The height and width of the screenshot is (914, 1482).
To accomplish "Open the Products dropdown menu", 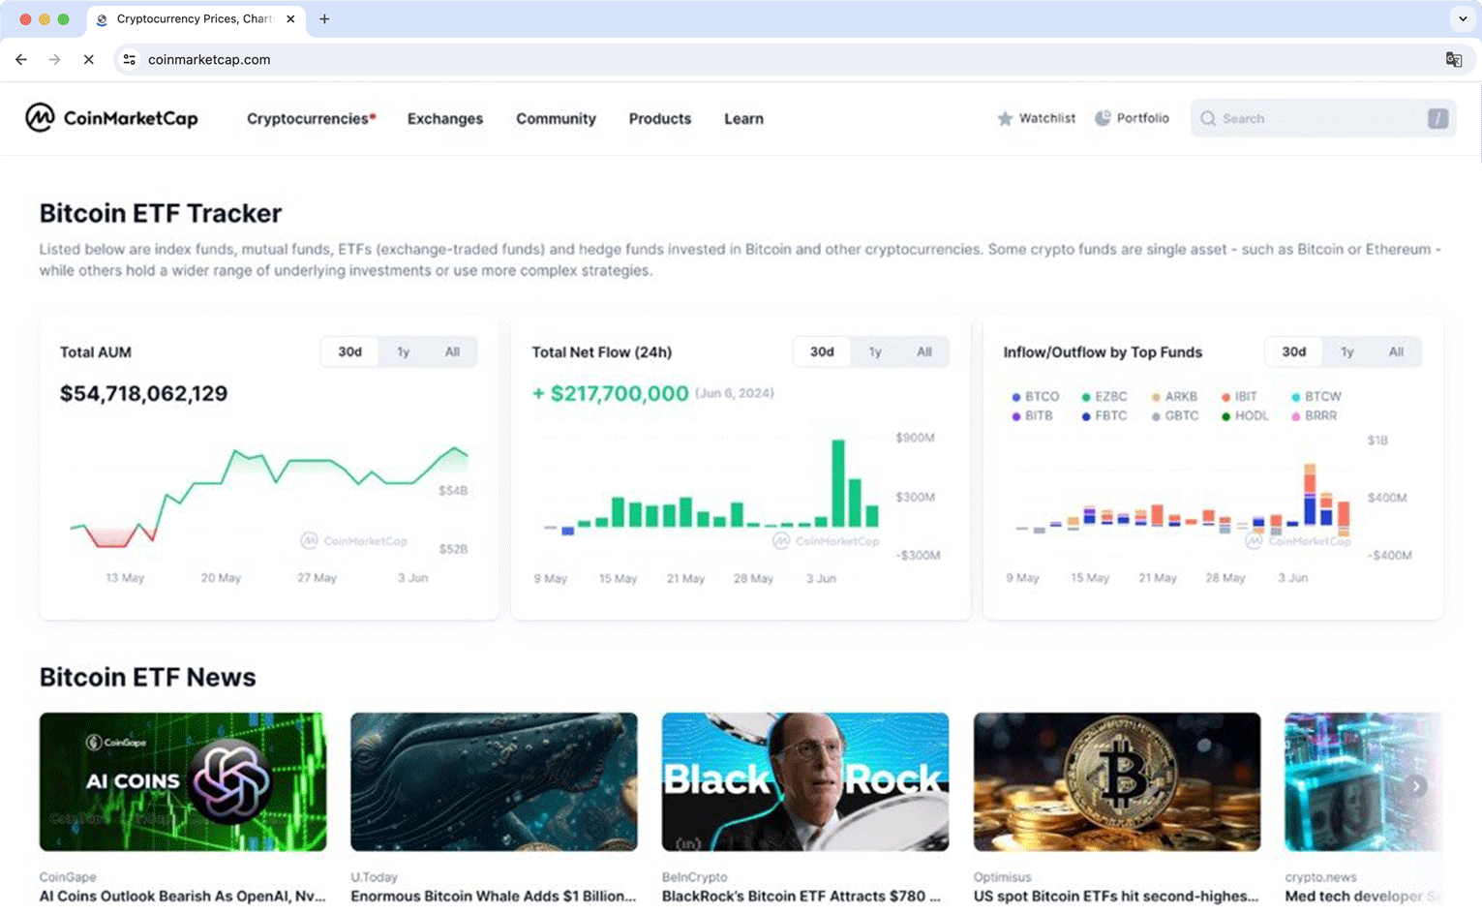I will (659, 118).
